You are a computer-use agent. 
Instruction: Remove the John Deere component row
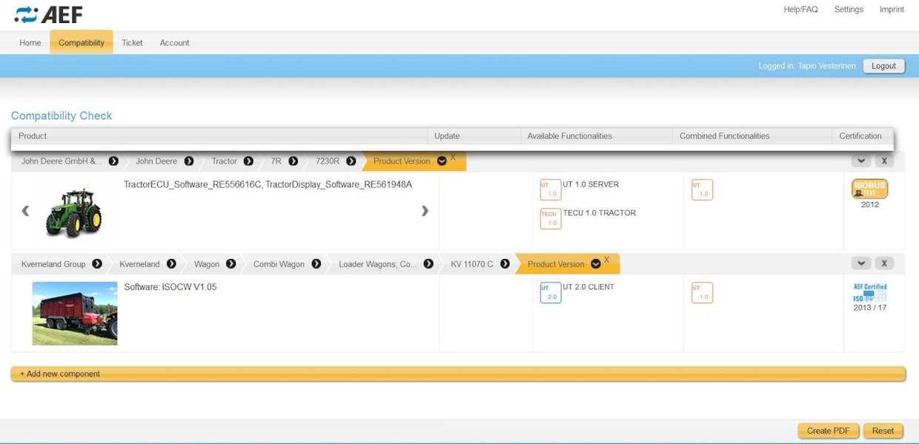coord(883,161)
